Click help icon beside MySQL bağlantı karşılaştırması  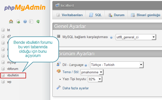pyautogui.click(x=111, y=38)
